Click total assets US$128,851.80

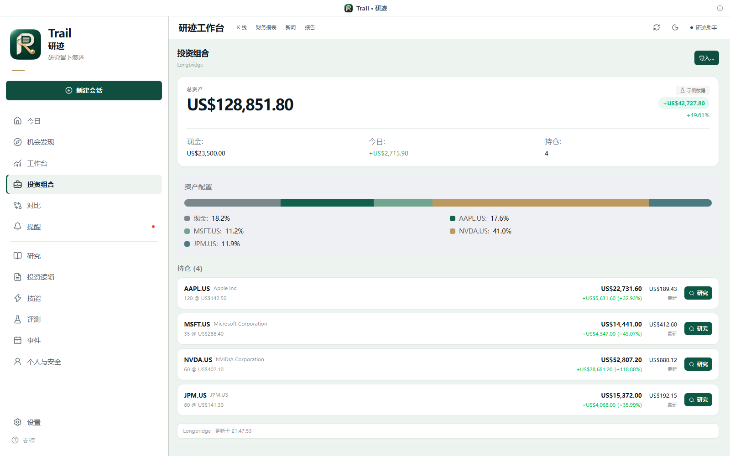tap(240, 105)
